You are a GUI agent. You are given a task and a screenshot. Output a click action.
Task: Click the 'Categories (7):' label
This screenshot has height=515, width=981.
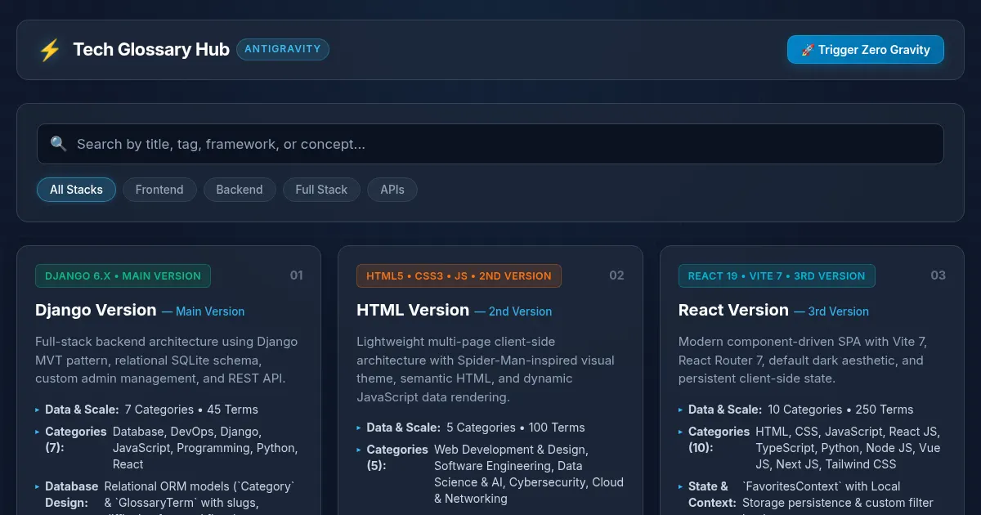coord(76,440)
